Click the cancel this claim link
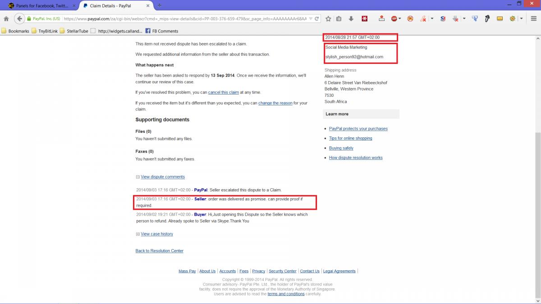This screenshot has width=541, height=304. 224,92
